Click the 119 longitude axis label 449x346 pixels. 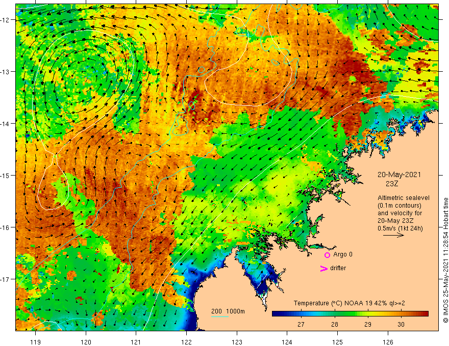click(36, 342)
